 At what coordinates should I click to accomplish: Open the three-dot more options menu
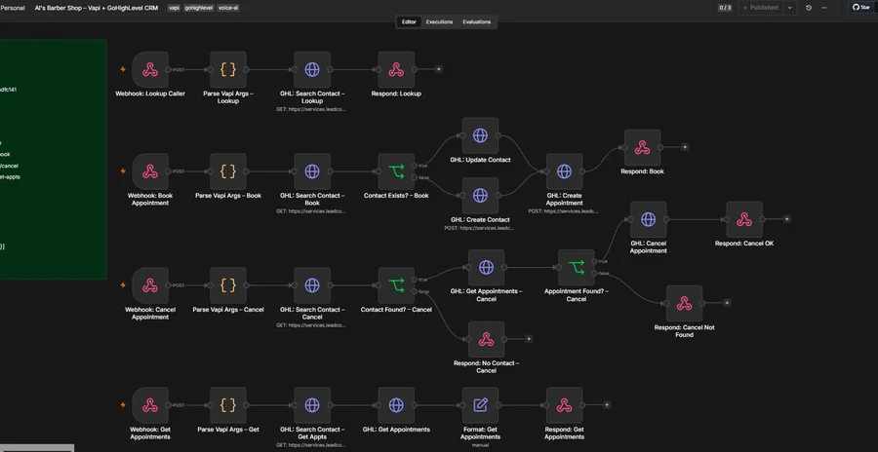point(823,8)
